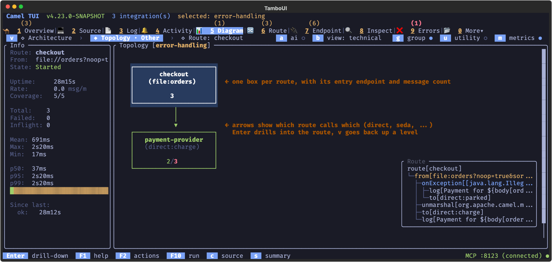This screenshot has width=552, height=262.
Task: Select to[direct:parked] in Route tree
Action: click(x=460, y=198)
